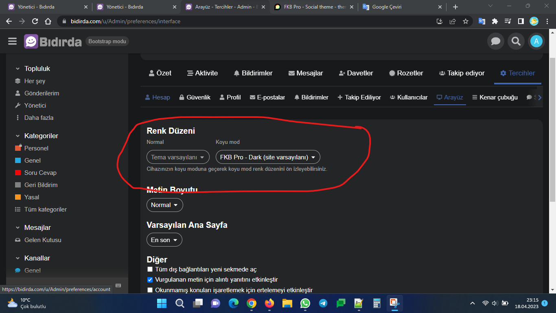Open the user avatar menu
The image size is (556, 313).
click(536, 41)
